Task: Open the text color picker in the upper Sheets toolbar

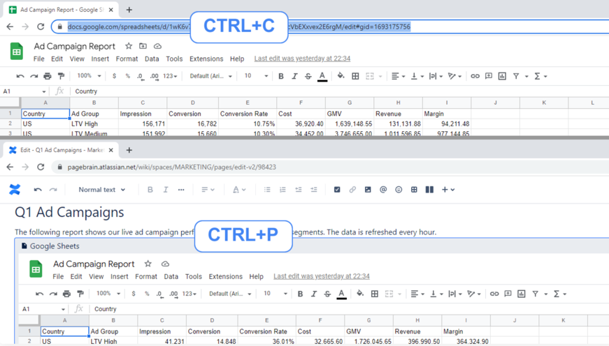Action: click(x=322, y=76)
